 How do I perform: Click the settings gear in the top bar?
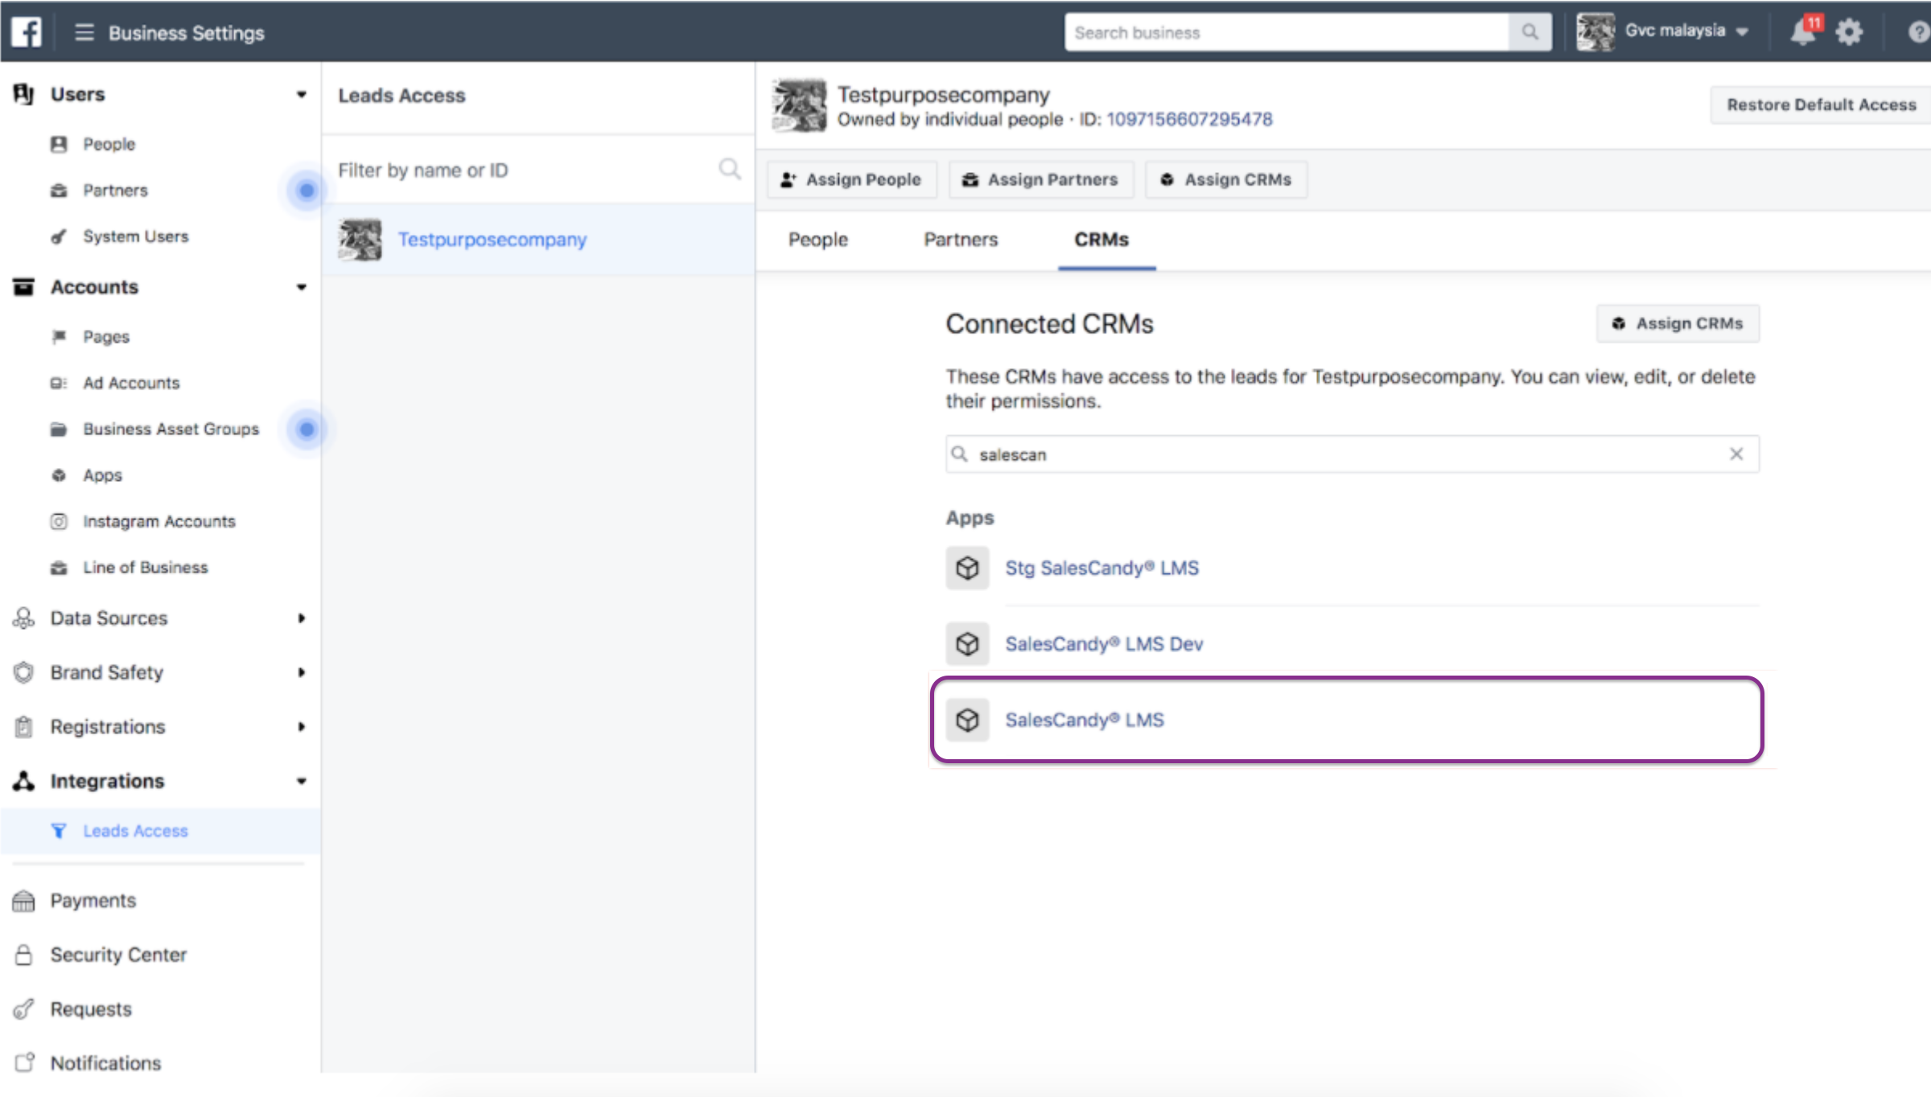pyautogui.click(x=1850, y=32)
